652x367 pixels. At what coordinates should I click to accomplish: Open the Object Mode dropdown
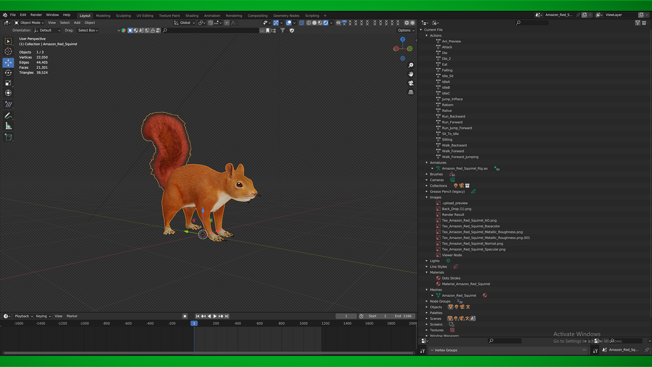point(29,23)
